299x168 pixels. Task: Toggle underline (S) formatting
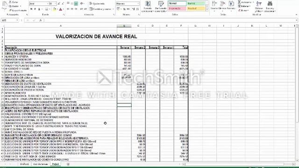tap(39, 9)
